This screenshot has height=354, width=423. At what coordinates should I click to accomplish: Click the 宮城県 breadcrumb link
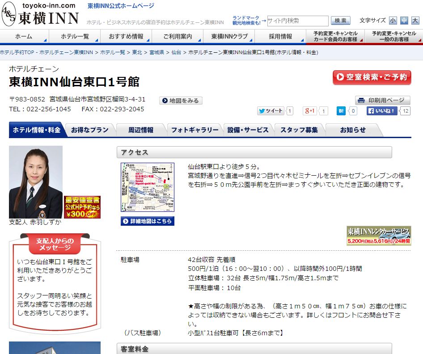157,52
